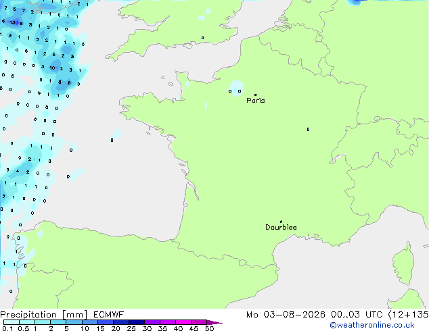Select the Dourbies location dot marker
This screenshot has width=429, height=331.
(281, 222)
